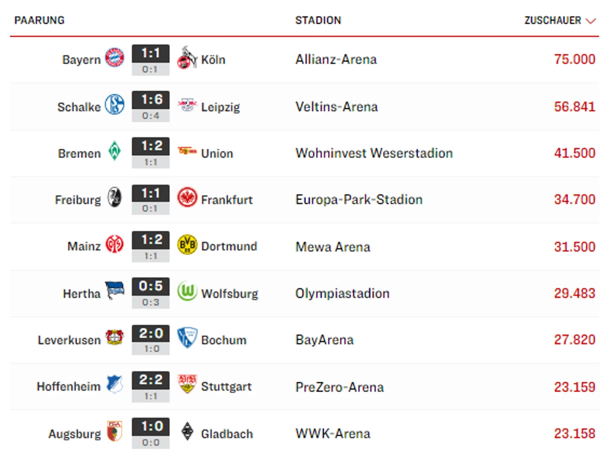
Task: Open the Hoffenheim team link
Action: [x=69, y=386]
